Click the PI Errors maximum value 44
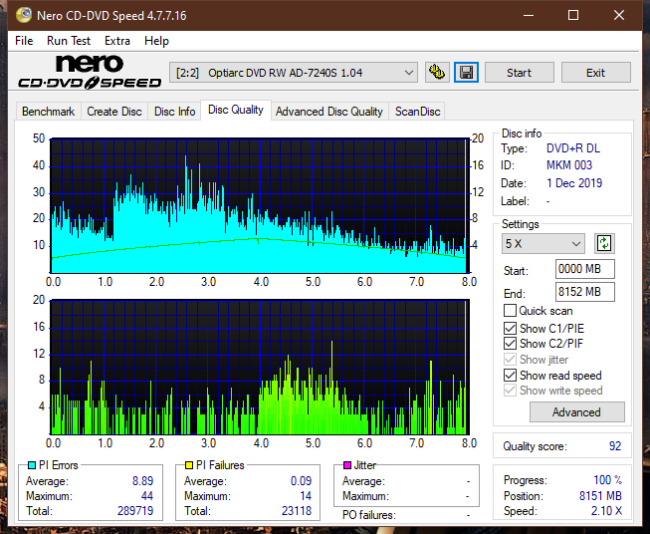 [x=147, y=495]
